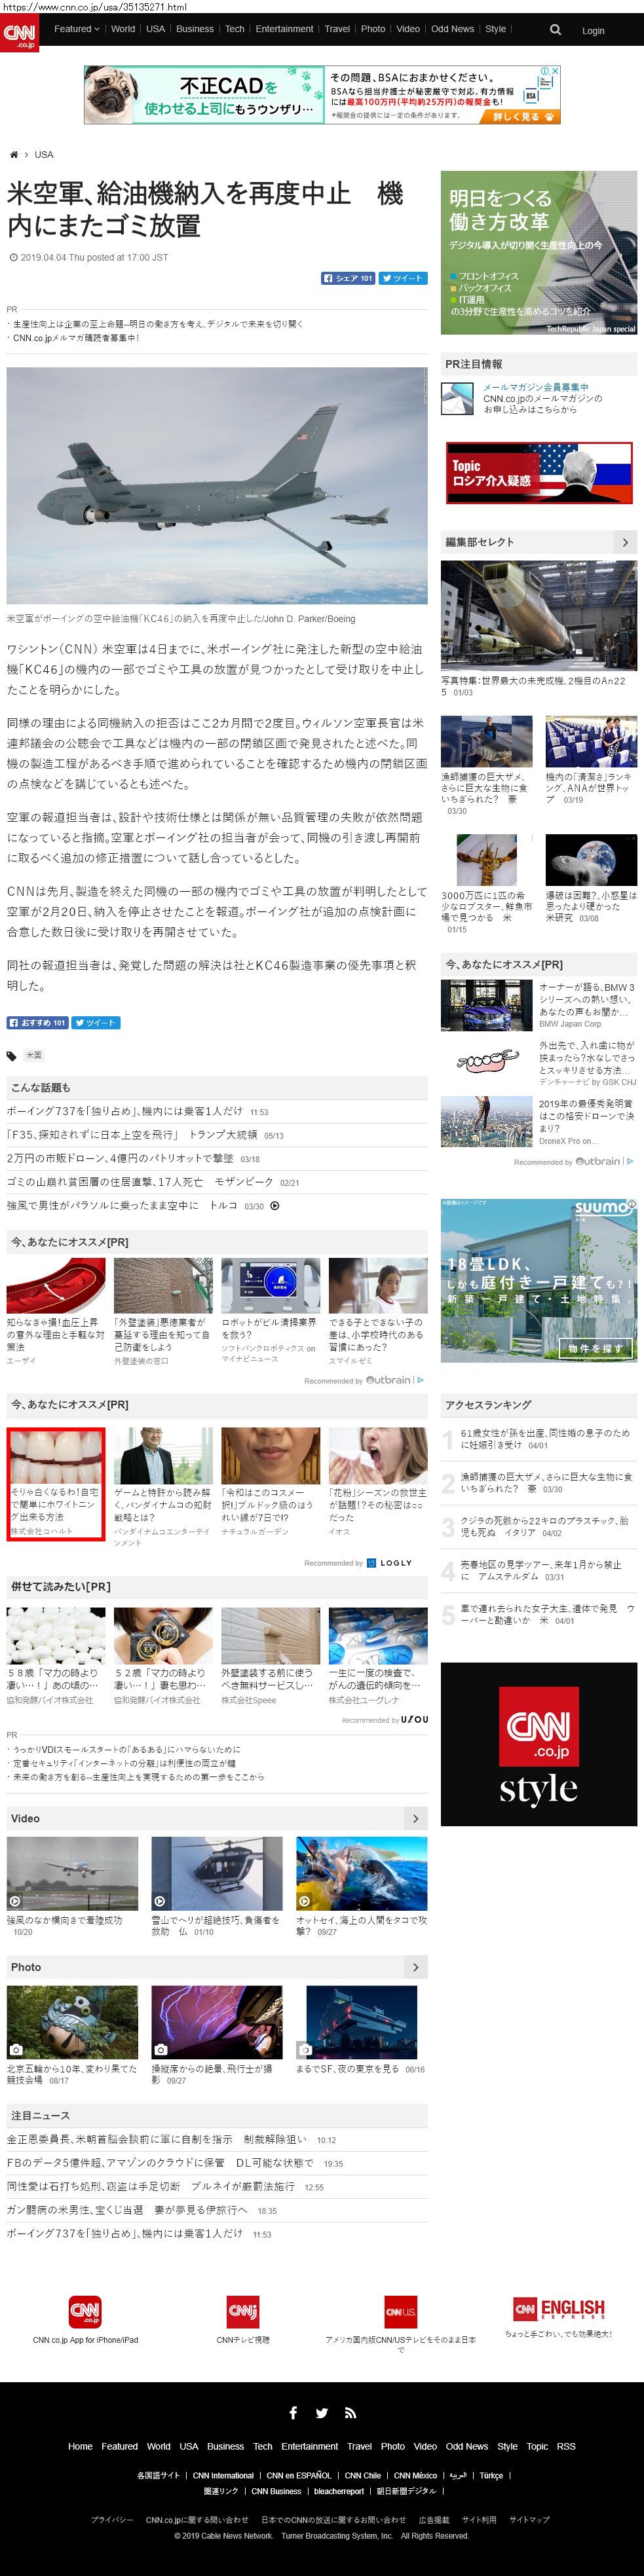Image resolution: width=644 pixels, height=2576 pixels.
Task: Click the tag icon beside 米国
Action: coord(12,1056)
